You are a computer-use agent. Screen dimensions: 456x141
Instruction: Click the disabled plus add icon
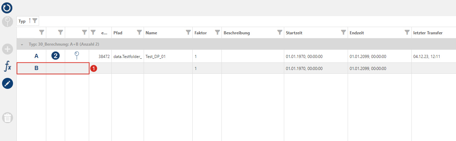click(x=8, y=49)
